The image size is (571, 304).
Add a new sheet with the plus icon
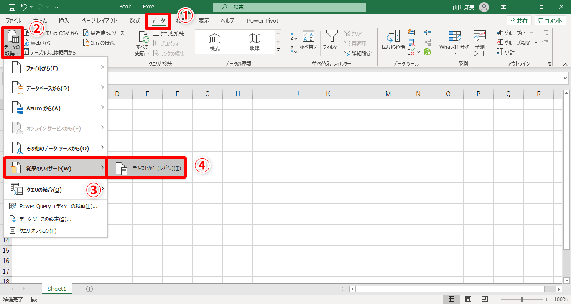point(89,289)
